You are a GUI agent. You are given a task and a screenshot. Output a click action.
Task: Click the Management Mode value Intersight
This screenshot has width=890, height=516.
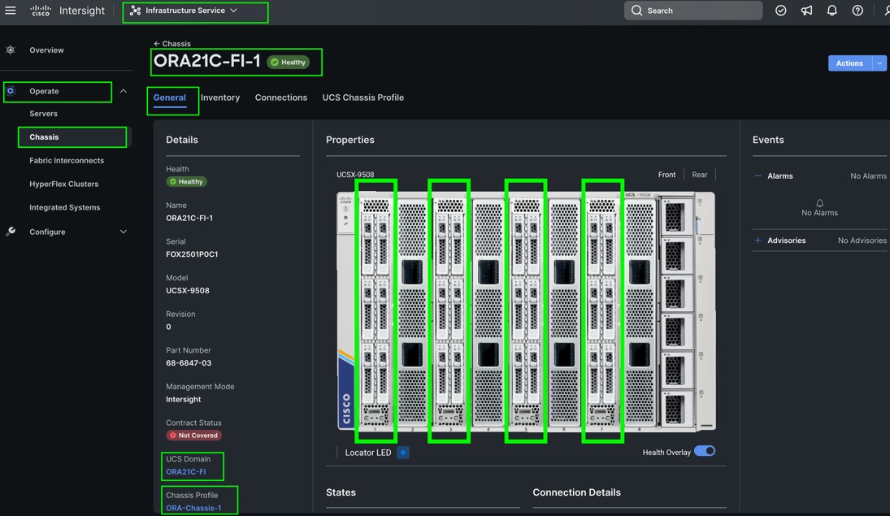click(184, 400)
